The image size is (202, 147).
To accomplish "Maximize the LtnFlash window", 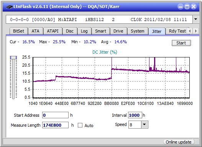I will [x=187, y=7].
